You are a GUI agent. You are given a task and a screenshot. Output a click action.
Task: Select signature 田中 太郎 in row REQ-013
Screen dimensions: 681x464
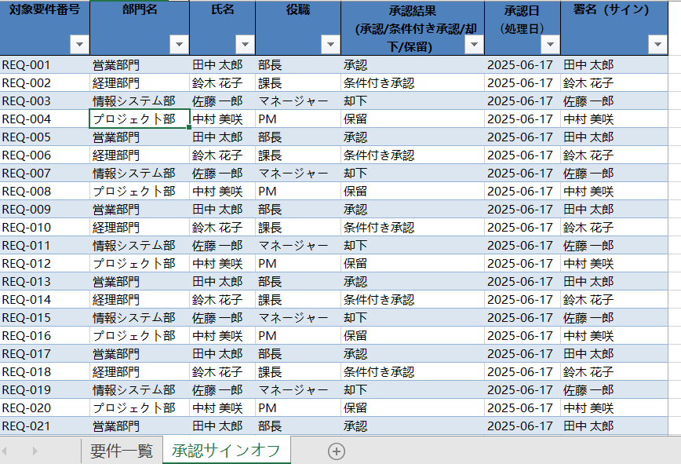(x=614, y=282)
